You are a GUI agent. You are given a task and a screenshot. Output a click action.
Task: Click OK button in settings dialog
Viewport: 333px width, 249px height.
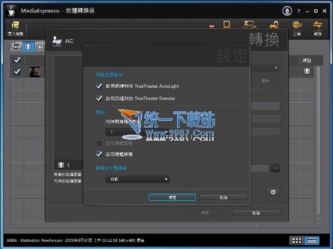click(x=172, y=197)
